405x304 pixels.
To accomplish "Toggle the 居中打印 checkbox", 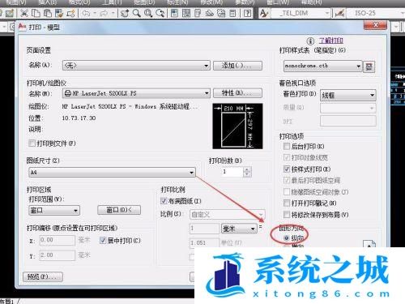I will coord(103,240).
